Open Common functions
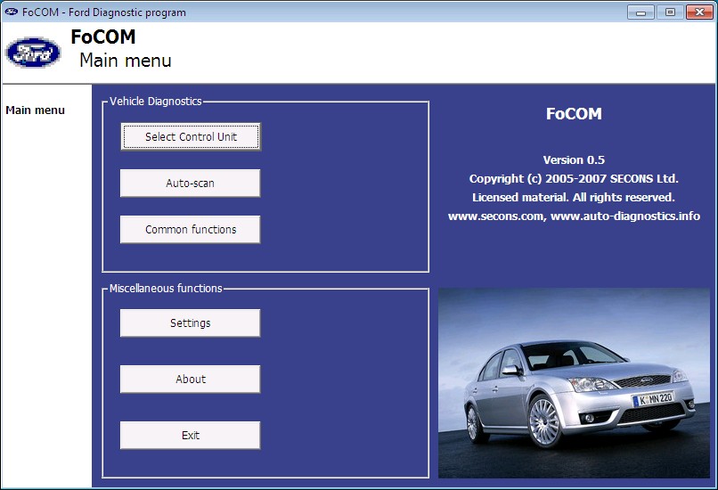The width and height of the screenshot is (718, 490). pyautogui.click(x=190, y=230)
